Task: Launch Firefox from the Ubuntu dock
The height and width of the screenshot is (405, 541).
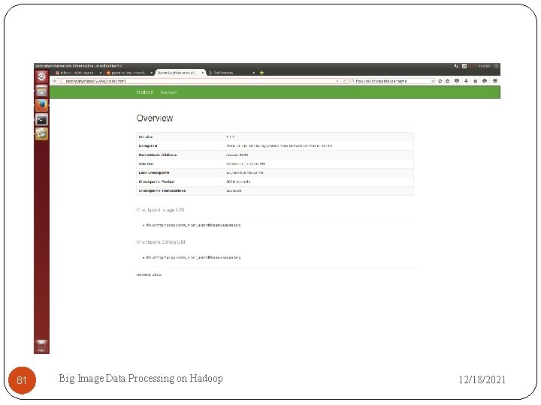Action: pos(41,106)
